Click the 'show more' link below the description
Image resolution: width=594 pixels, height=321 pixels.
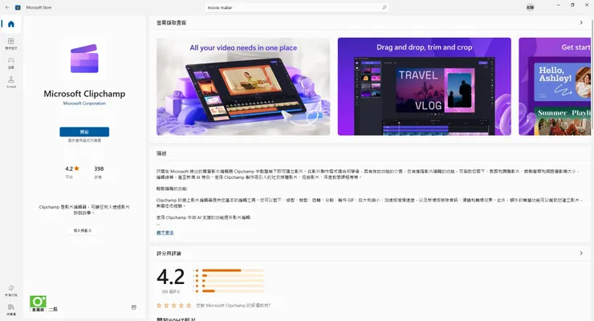point(165,233)
